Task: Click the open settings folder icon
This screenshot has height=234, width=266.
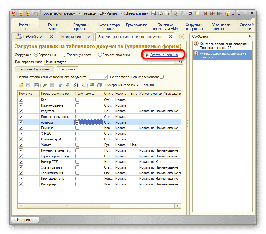Action: pyautogui.click(x=21, y=85)
